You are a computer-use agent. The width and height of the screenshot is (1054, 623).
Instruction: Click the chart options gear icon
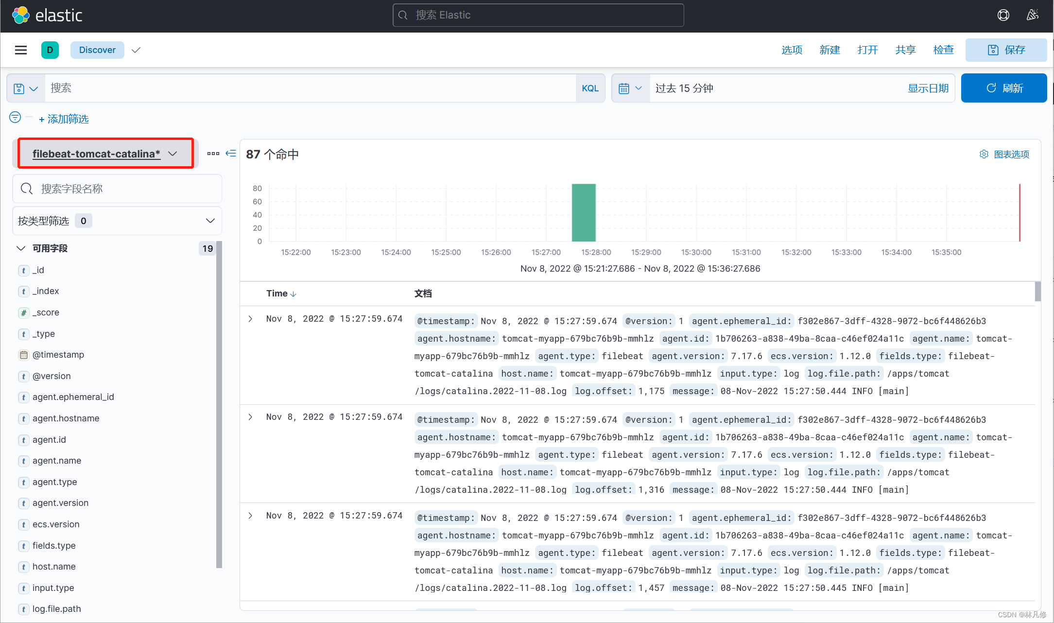[x=984, y=154]
